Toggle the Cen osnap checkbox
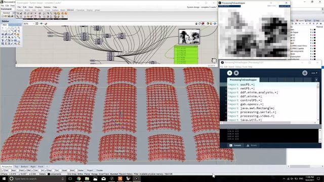324x182 pixels. coord(32,170)
